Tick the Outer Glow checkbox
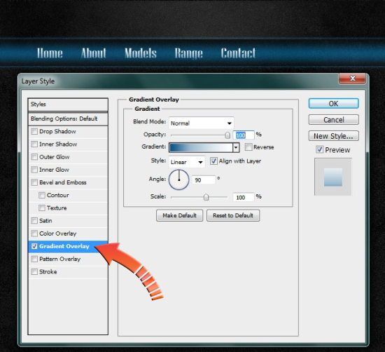Viewport: 385px width, 352px height. pyautogui.click(x=34, y=157)
